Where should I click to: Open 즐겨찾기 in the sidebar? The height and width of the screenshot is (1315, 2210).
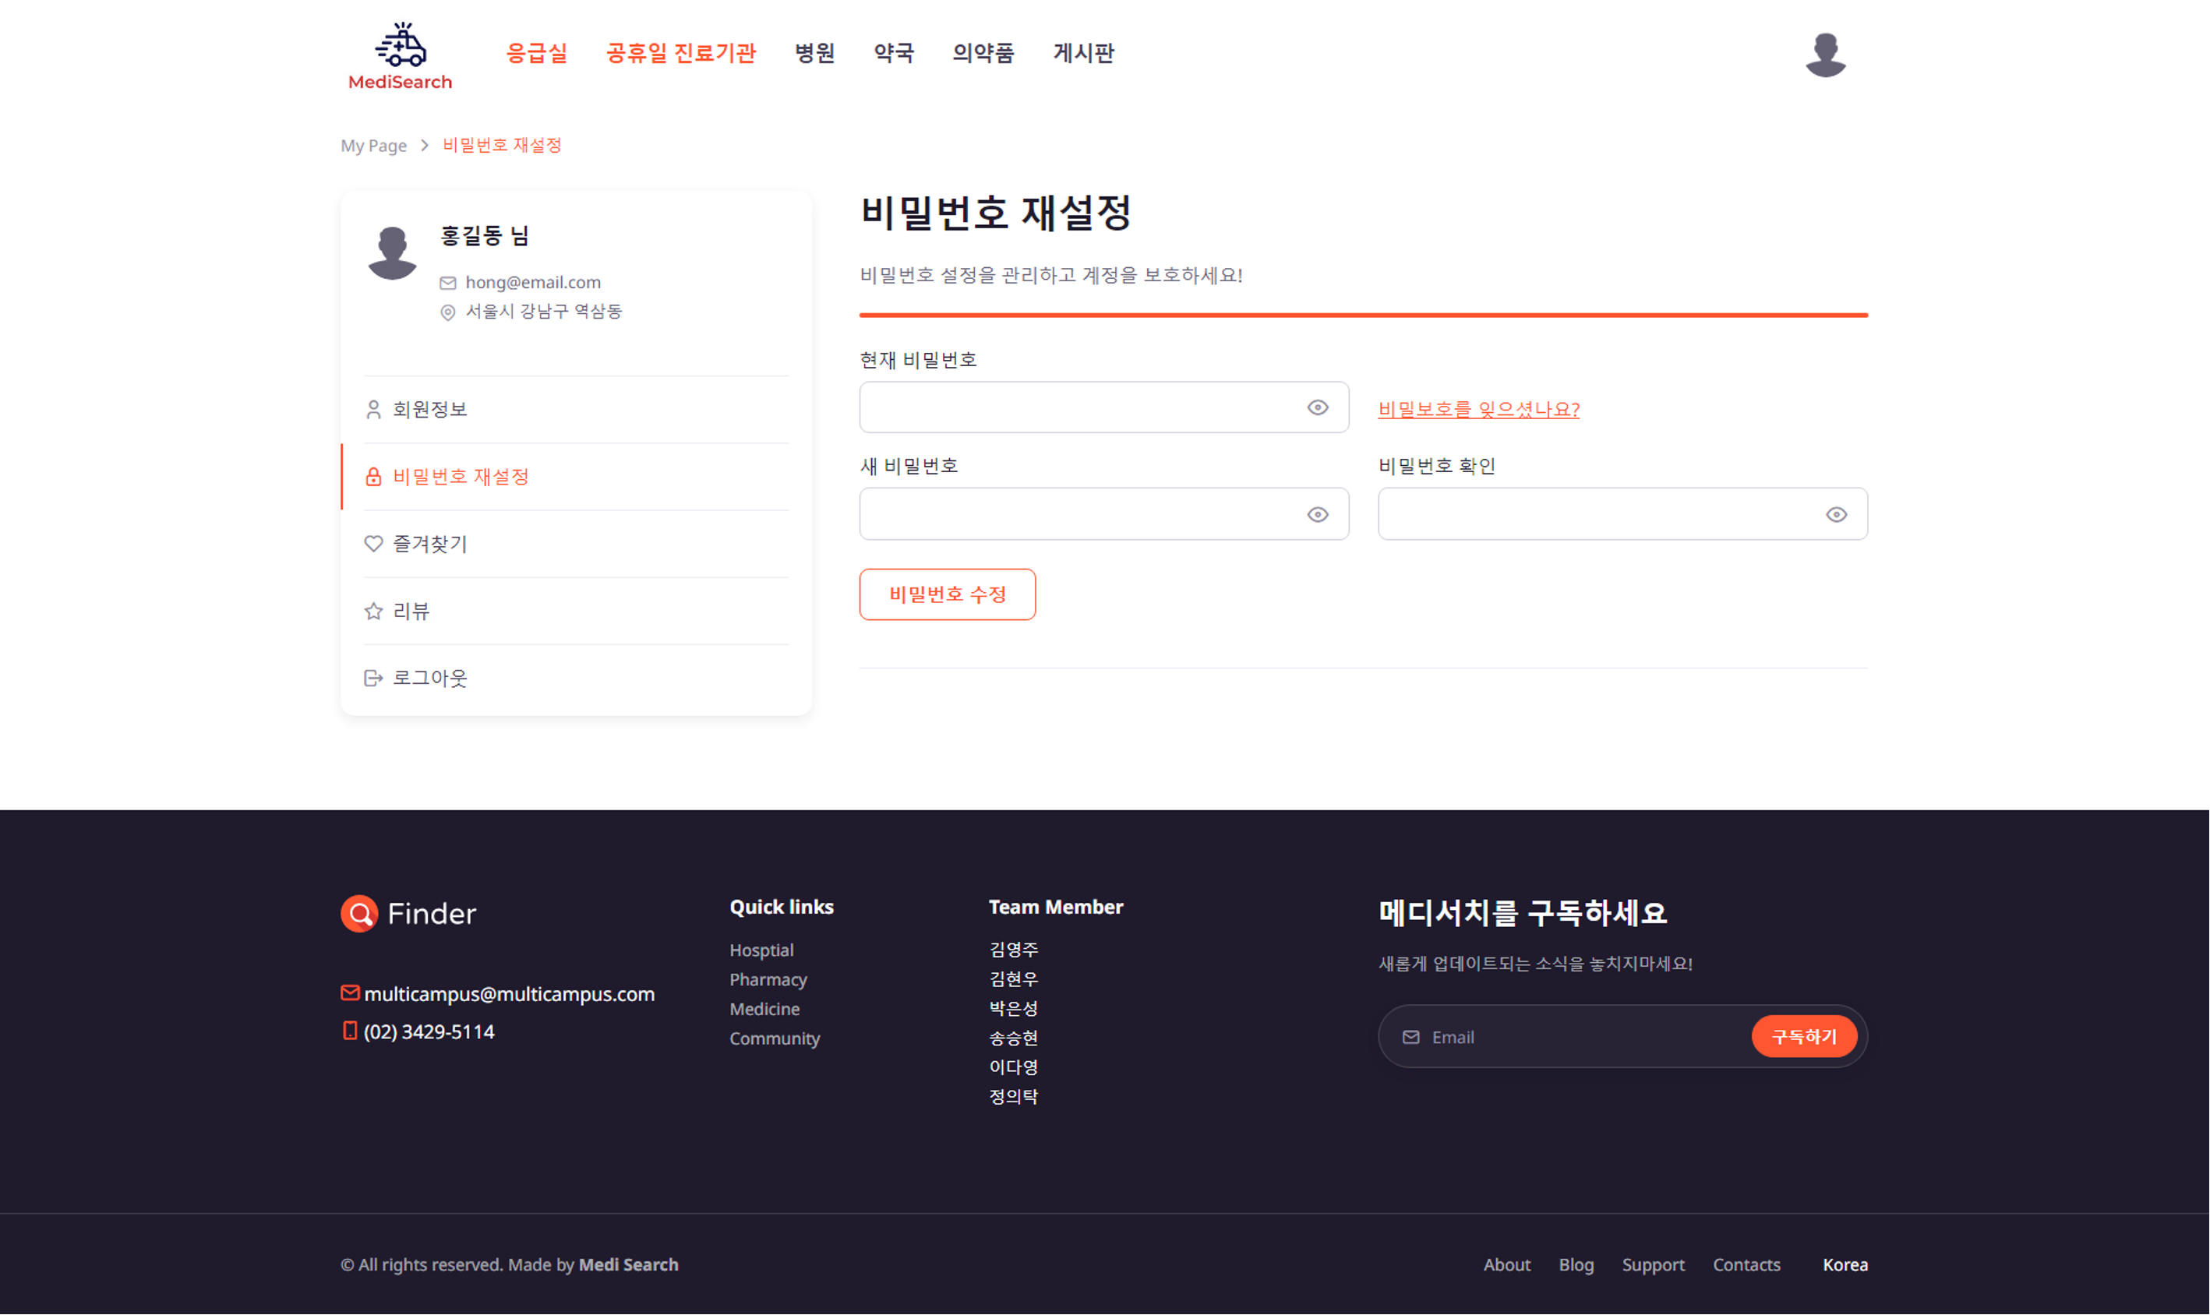(x=576, y=543)
